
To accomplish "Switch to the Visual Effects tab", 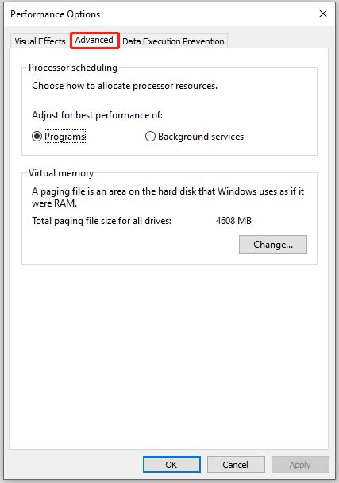I will (40, 41).
